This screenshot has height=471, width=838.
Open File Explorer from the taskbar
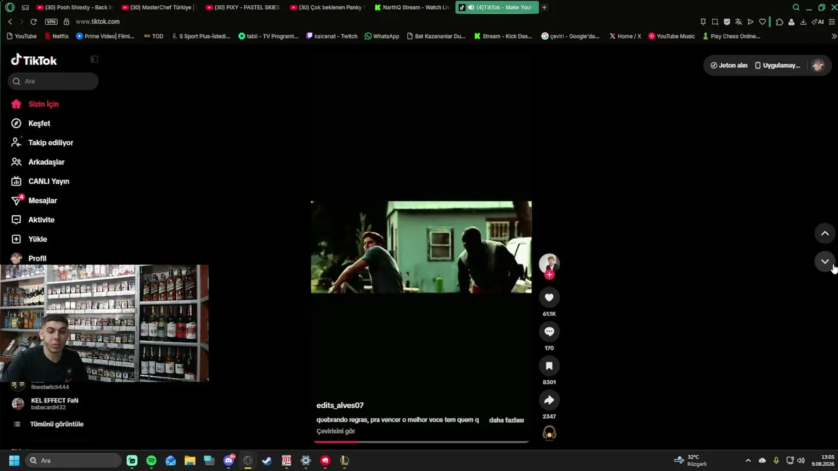pos(190,461)
